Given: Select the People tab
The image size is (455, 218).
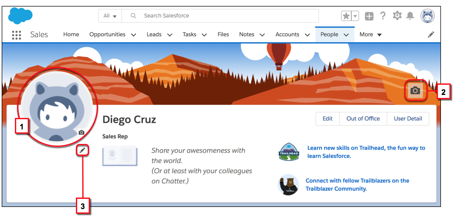Looking at the screenshot, I should point(329,34).
